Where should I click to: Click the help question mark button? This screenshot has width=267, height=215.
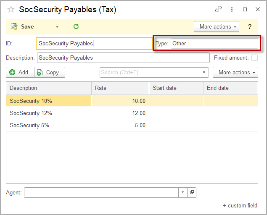tap(249, 27)
